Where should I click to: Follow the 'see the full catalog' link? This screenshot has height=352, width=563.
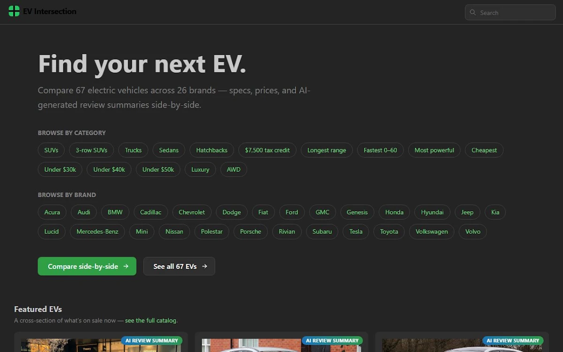coord(151,321)
